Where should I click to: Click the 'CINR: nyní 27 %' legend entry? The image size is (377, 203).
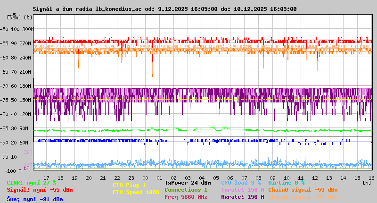pyautogui.click(x=32, y=183)
